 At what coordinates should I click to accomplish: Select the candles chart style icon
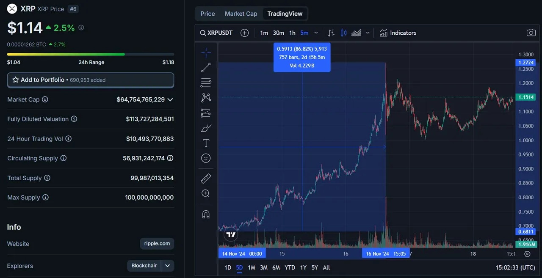coord(343,33)
